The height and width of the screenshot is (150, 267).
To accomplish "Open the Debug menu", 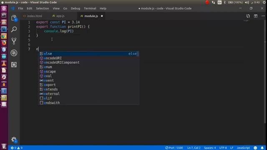I will pyautogui.click(x=76, y=8).
